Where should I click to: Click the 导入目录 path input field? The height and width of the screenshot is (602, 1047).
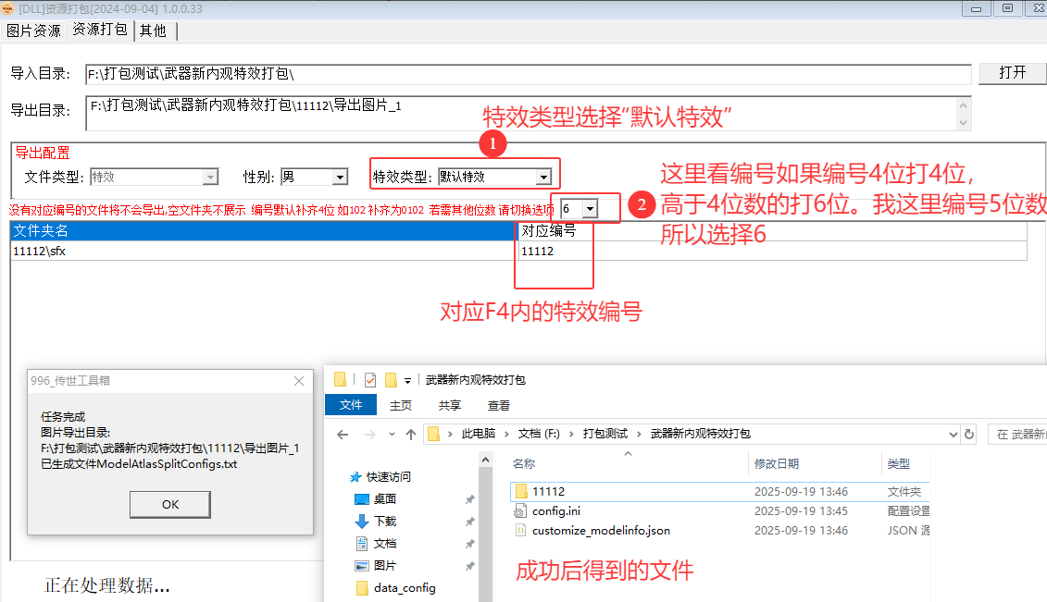528,74
